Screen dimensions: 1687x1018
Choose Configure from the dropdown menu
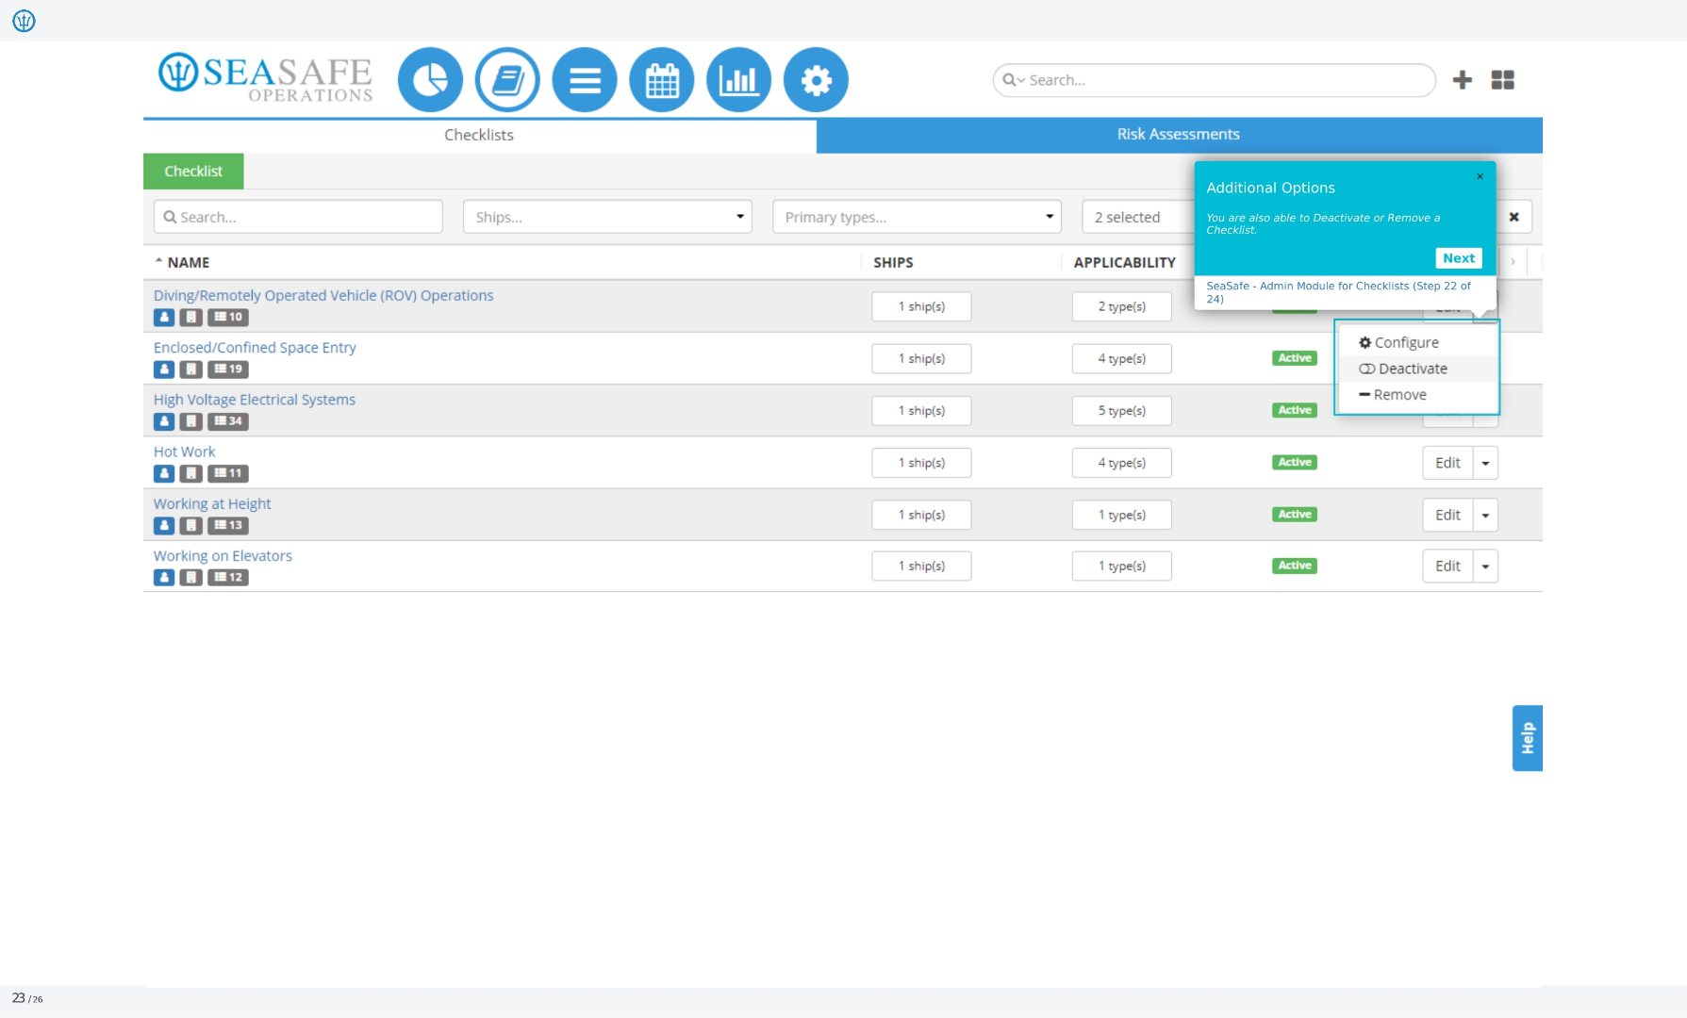tap(1416, 342)
